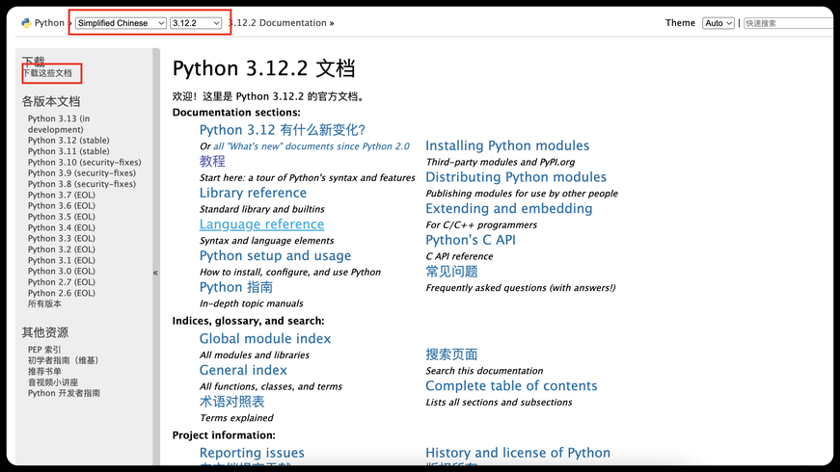Open Python 3.0 (EOL) docs

[62, 271]
